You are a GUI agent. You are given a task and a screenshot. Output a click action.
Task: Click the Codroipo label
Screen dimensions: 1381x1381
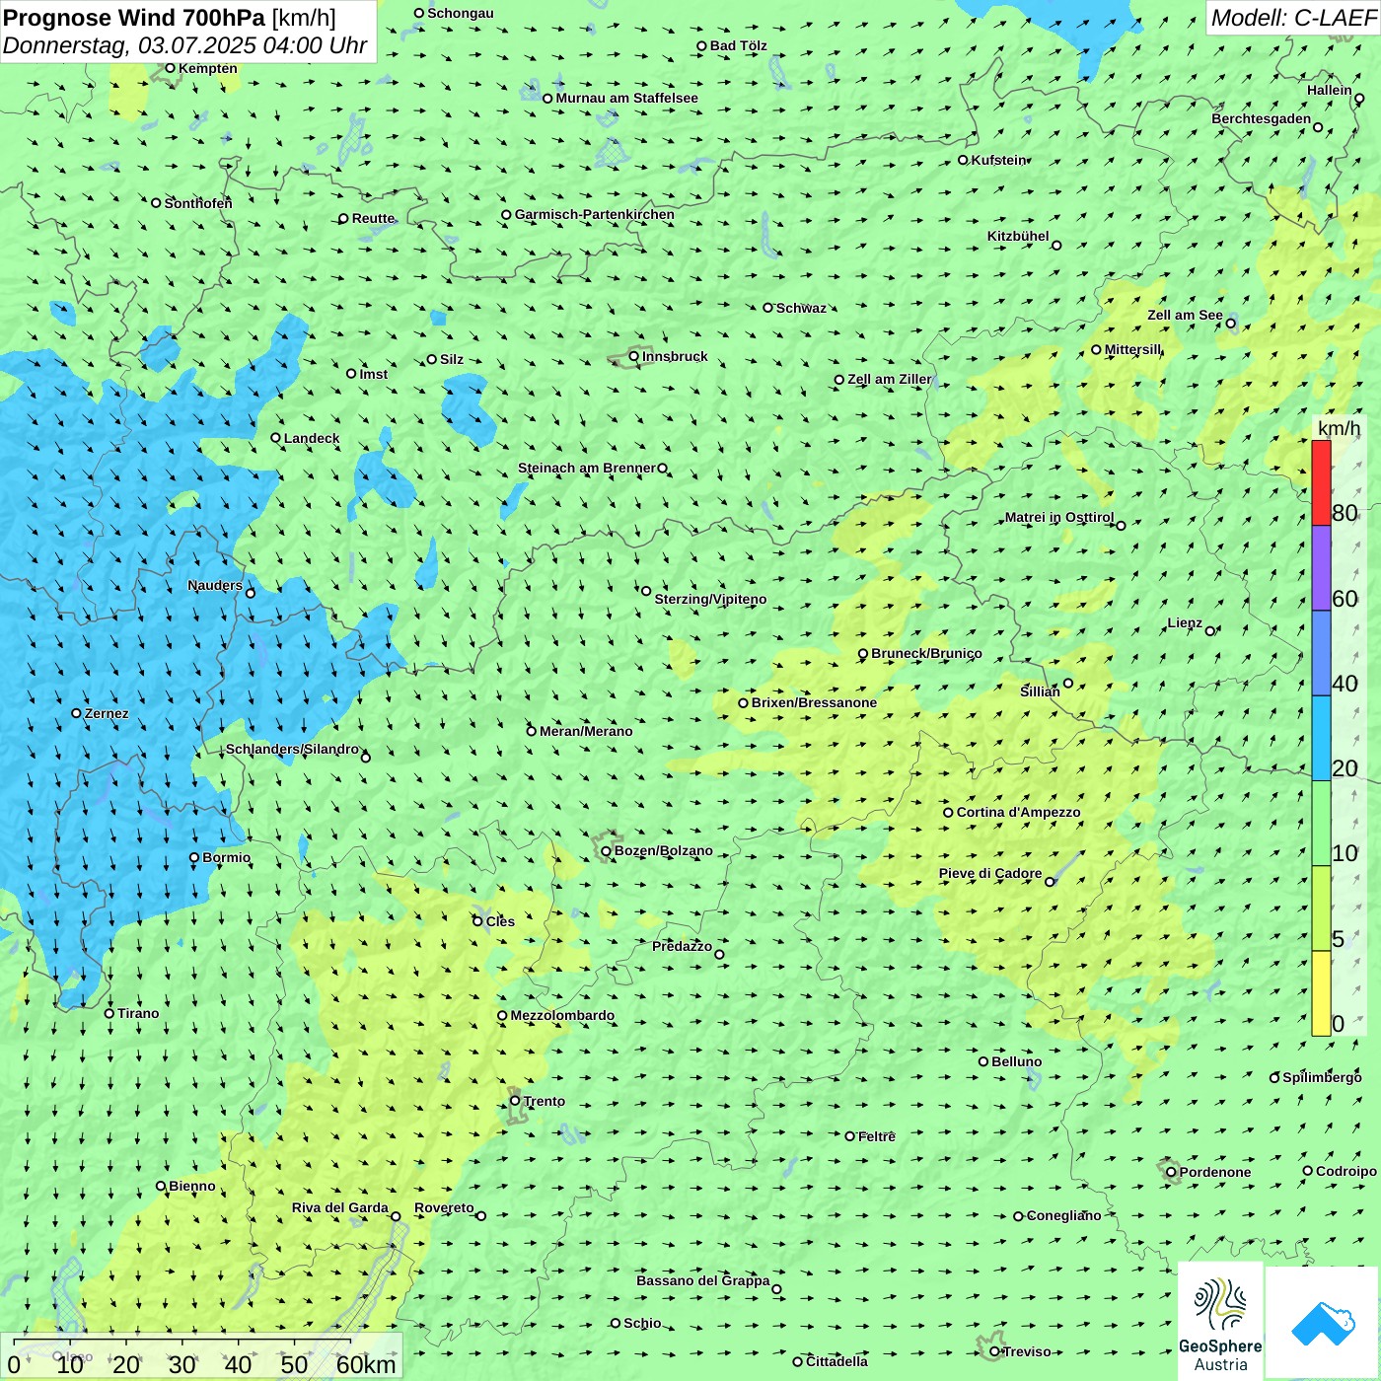click(x=1346, y=1171)
